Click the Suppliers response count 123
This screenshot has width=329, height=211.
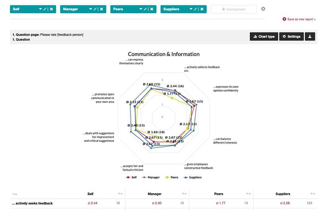pyautogui.click(x=309, y=203)
